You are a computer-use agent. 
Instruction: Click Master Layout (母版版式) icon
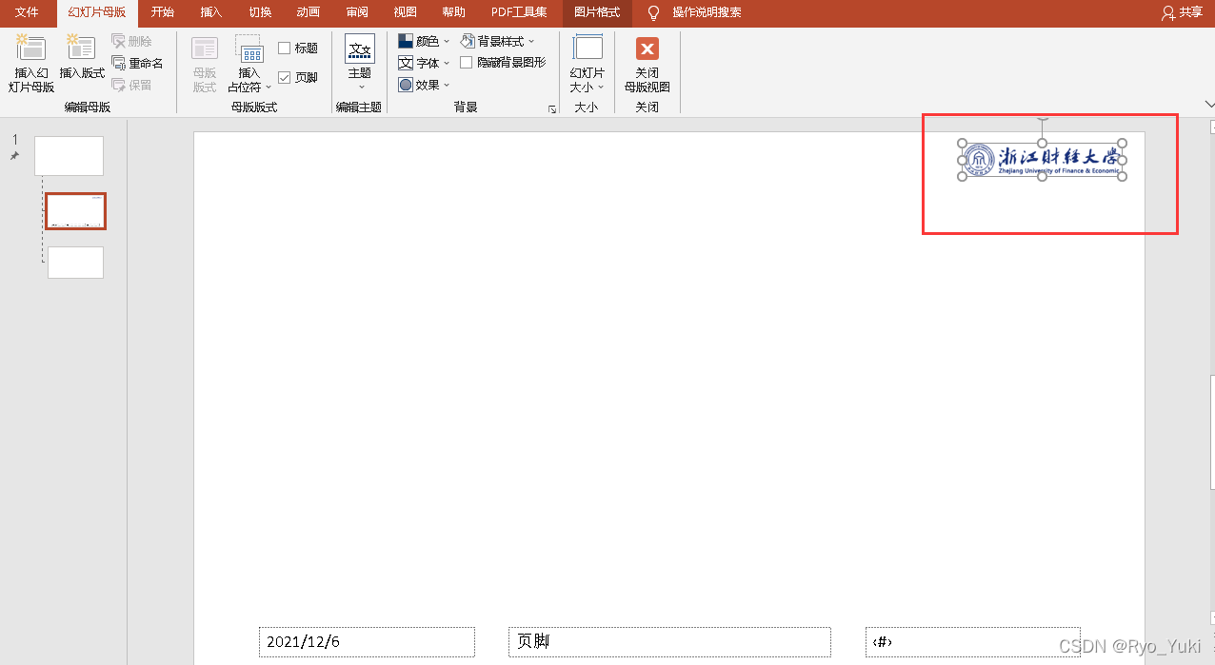[205, 48]
